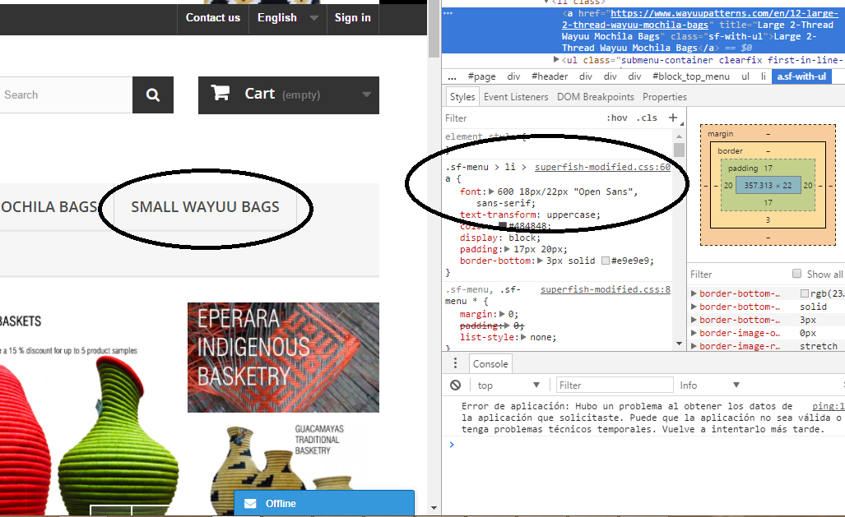
Task: Toggle the Show all checkbox
Action: [796, 274]
